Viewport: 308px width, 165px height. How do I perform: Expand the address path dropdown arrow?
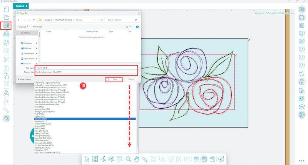(x=95, y=20)
